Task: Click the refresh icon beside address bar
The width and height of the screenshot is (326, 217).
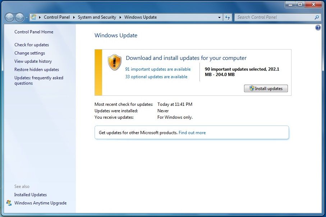Action: (227, 17)
